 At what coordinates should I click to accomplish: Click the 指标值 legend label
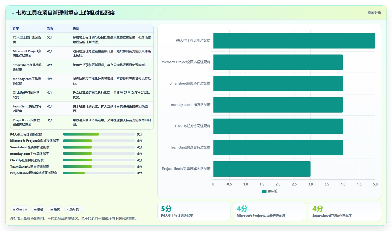pyautogui.click(x=273, y=191)
